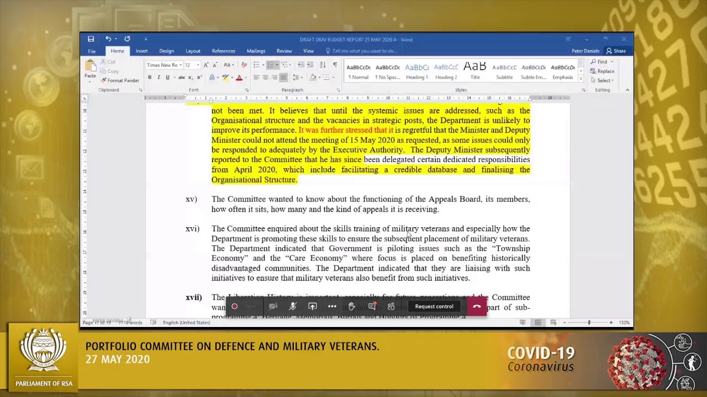Image resolution: width=707 pixels, height=397 pixels.
Task: Click the Share button
Action: 616,51
